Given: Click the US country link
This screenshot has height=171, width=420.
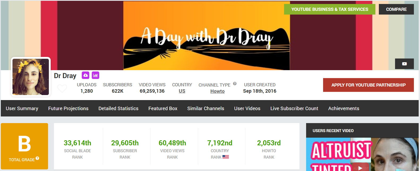Looking at the screenshot, I should click(182, 91).
